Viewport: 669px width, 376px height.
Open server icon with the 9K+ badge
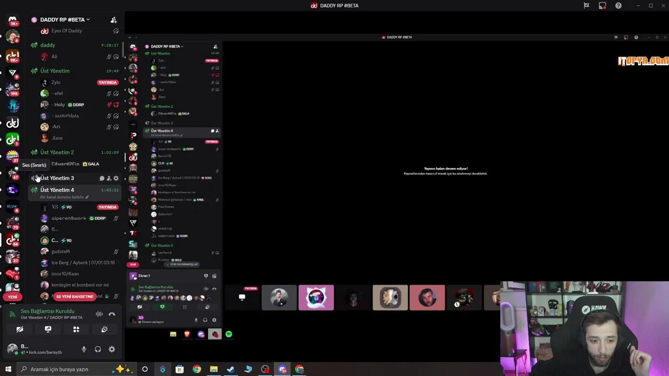click(13, 55)
